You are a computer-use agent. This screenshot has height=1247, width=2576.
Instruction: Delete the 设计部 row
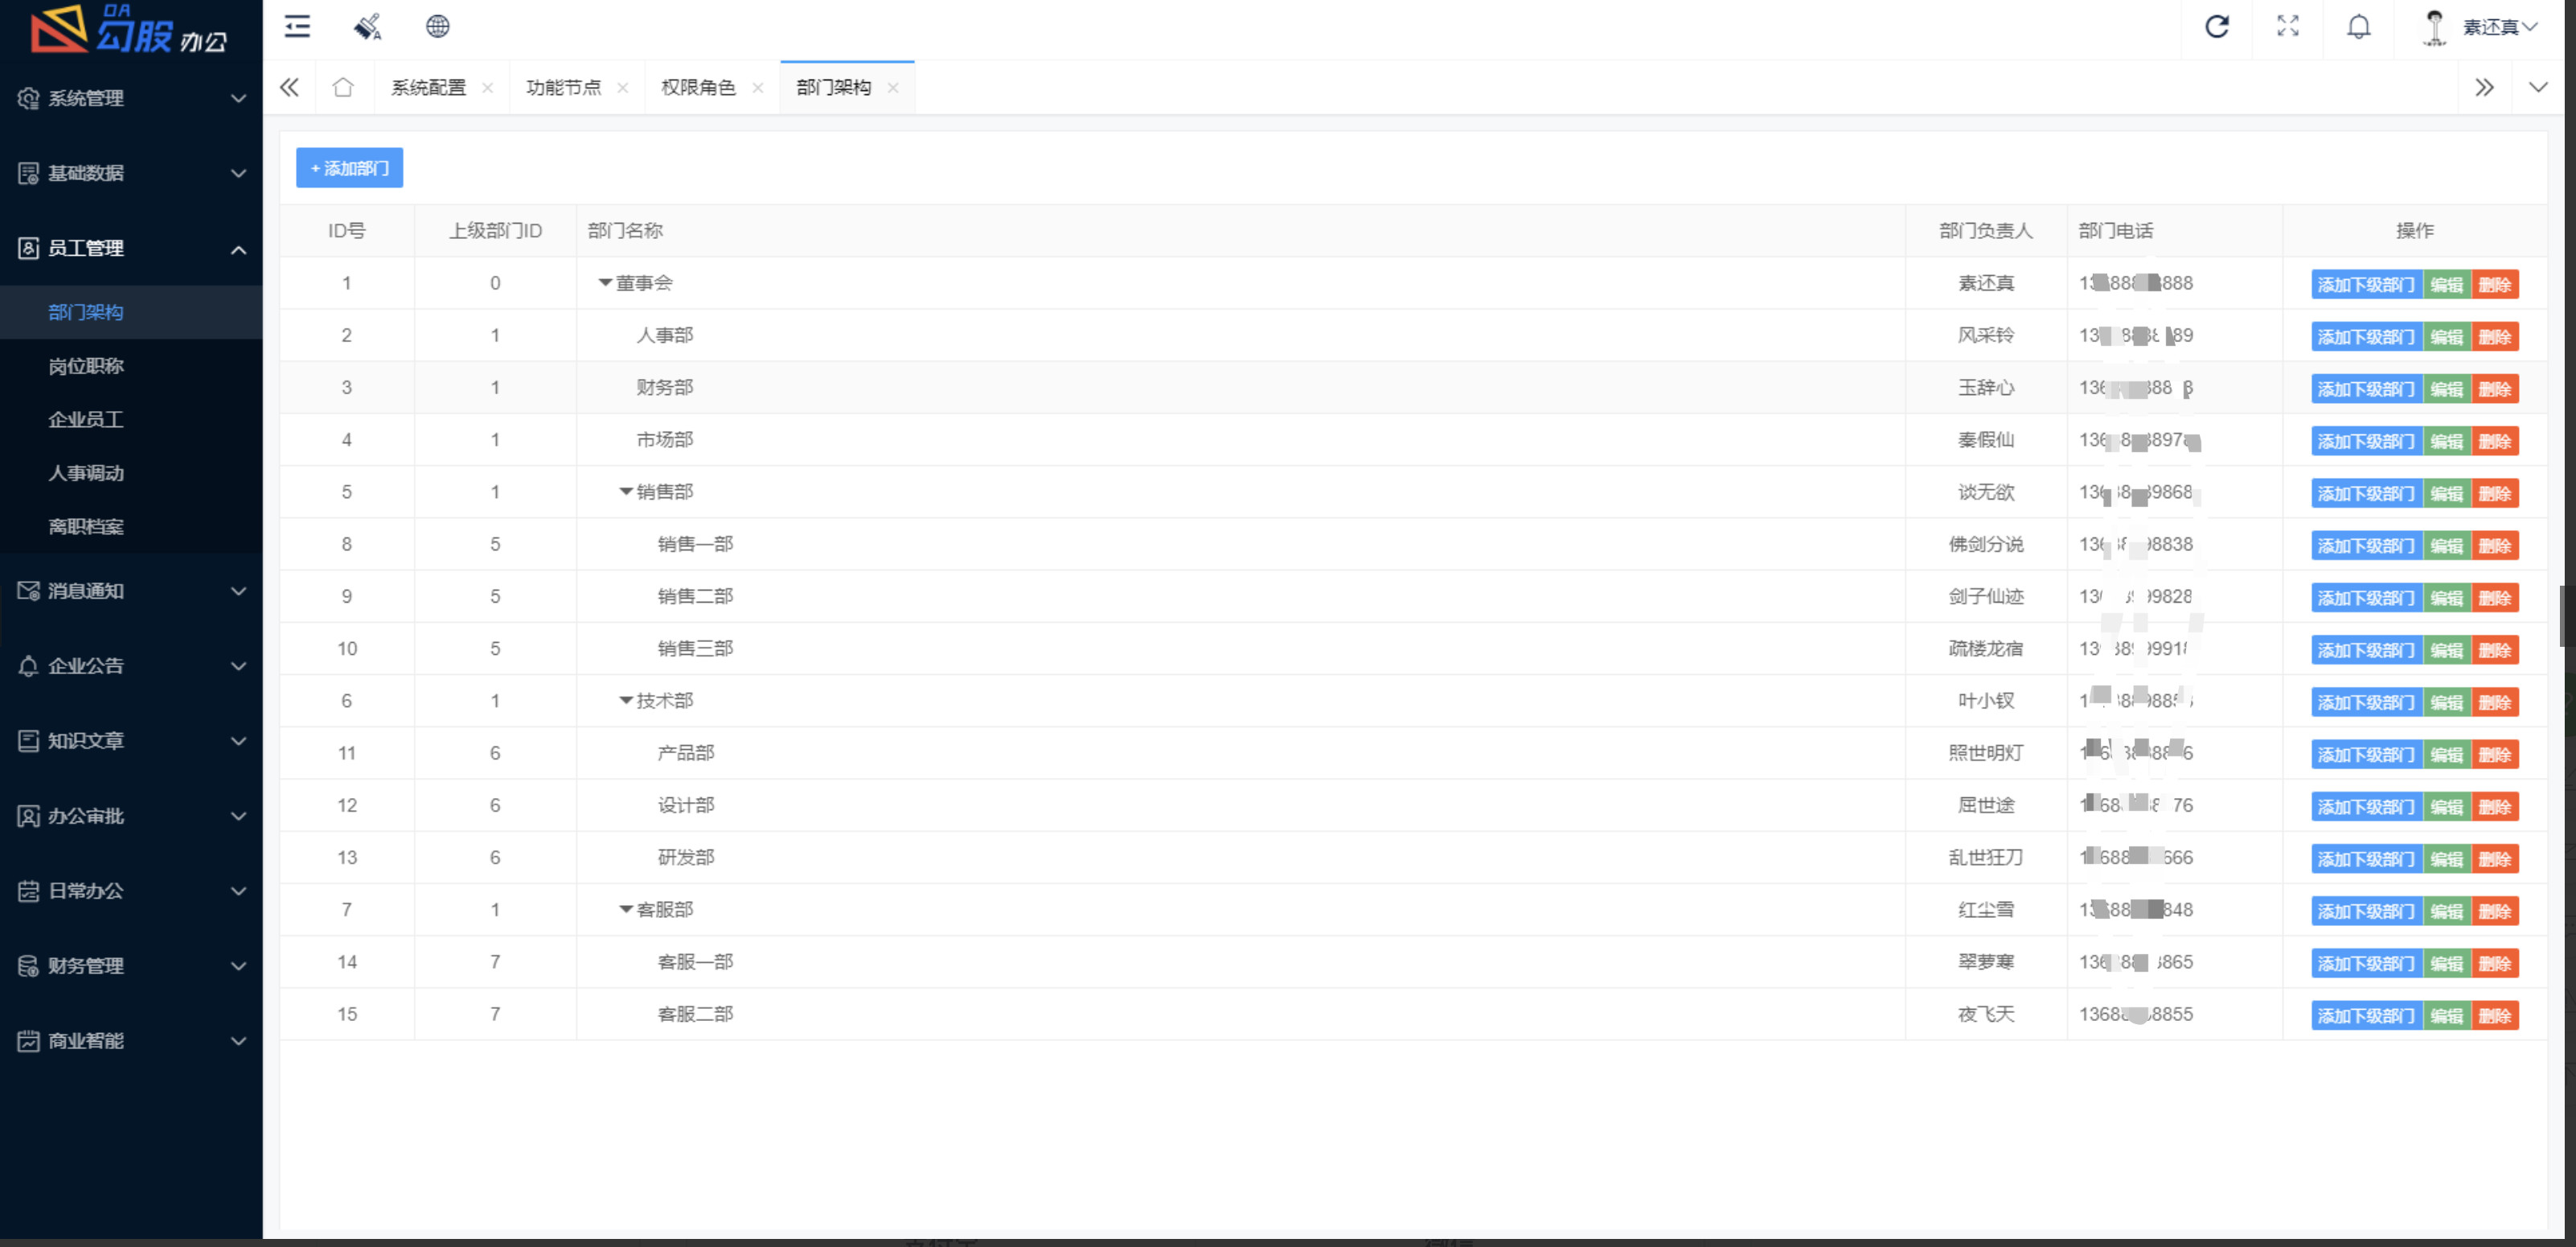click(x=2495, y=807)
